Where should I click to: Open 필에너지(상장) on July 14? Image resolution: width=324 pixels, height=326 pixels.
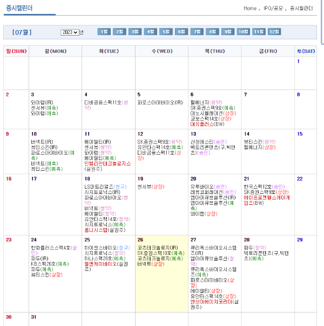point(260,147)
